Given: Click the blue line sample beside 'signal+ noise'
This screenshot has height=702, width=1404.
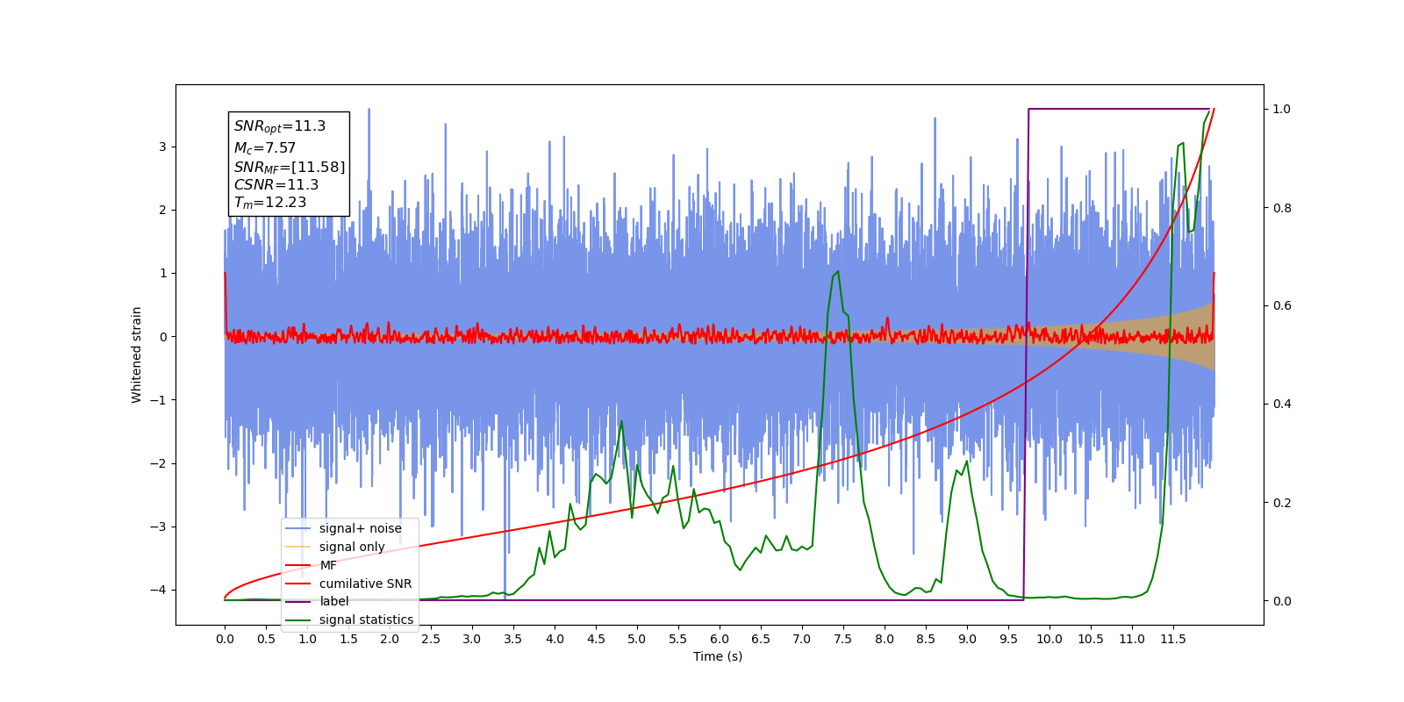Looking at the screenshot, I should [299, 528].
